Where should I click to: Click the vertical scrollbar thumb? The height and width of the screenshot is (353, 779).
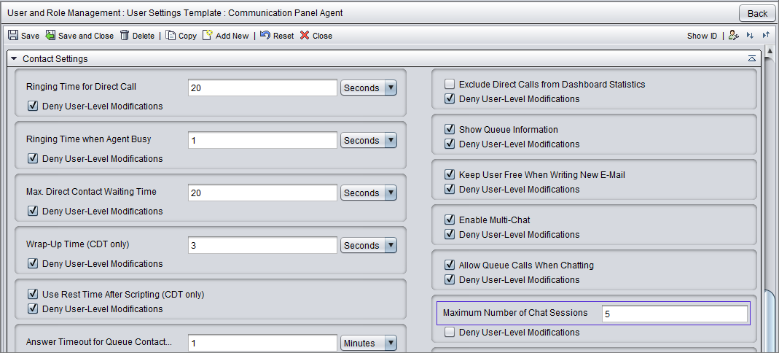(770, 321)
